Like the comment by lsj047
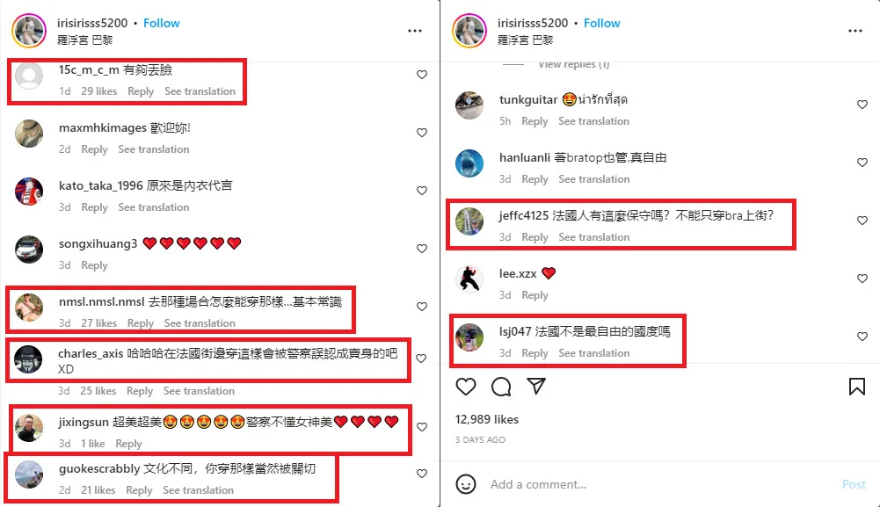Screen dimensions: 880x507 click(x=862, y=337)
